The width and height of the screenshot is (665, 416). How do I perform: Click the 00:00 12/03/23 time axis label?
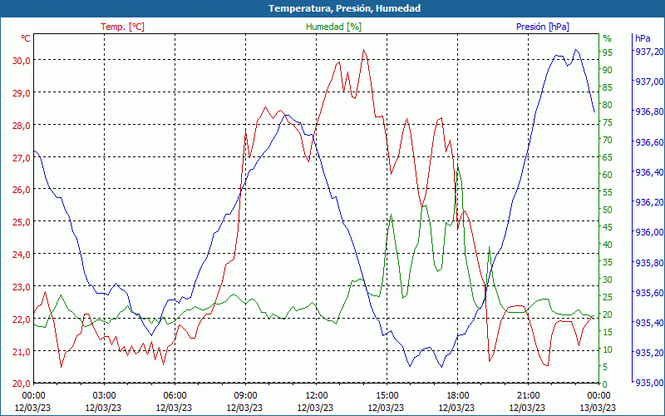(x=33, y=402)
